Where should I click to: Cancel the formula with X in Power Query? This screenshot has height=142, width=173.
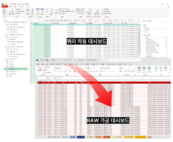(x=32, y=20)
